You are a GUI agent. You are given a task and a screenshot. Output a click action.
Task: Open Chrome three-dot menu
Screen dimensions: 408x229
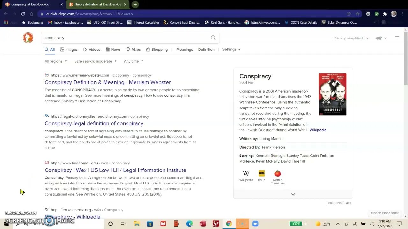click(x=402, y=14)
